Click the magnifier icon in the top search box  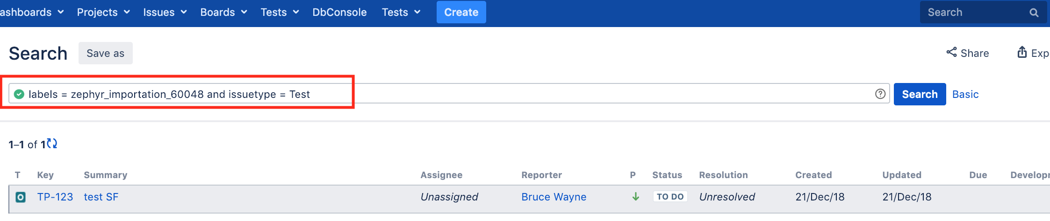pyautogui.click(x=1034, y=13)
